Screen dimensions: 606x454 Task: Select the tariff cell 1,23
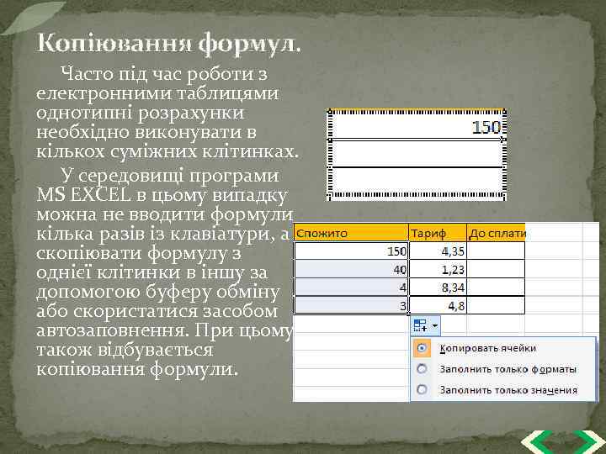click(438, 269)
